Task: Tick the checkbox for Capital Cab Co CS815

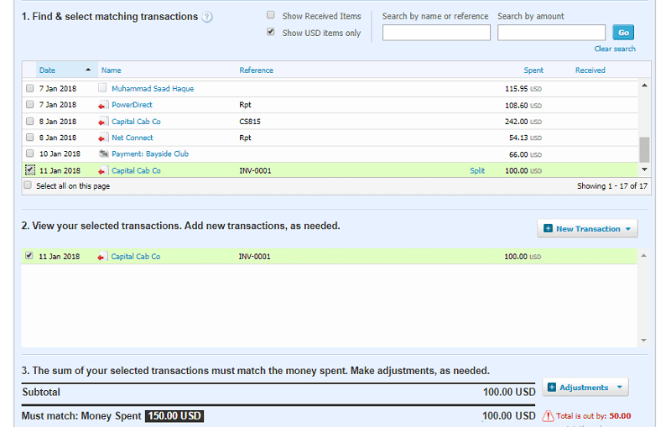Action: (x=29, y=121)
